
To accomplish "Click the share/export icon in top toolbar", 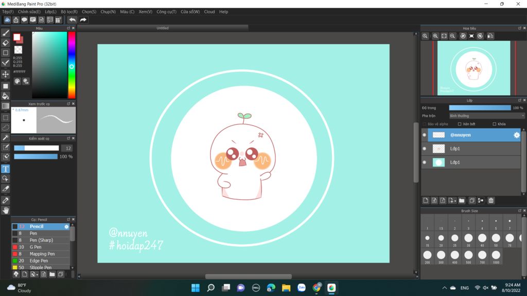I will tap(16, 20).
